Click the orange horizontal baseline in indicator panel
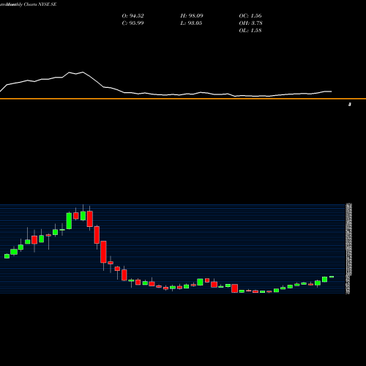The image size is (366, 366). coord(183,99)
